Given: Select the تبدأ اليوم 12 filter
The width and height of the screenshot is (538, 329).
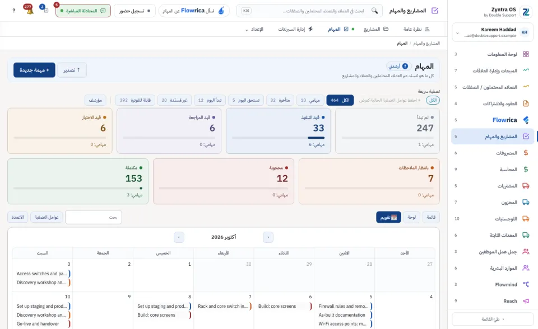Looking at the screenshot, I should (210, 100).
